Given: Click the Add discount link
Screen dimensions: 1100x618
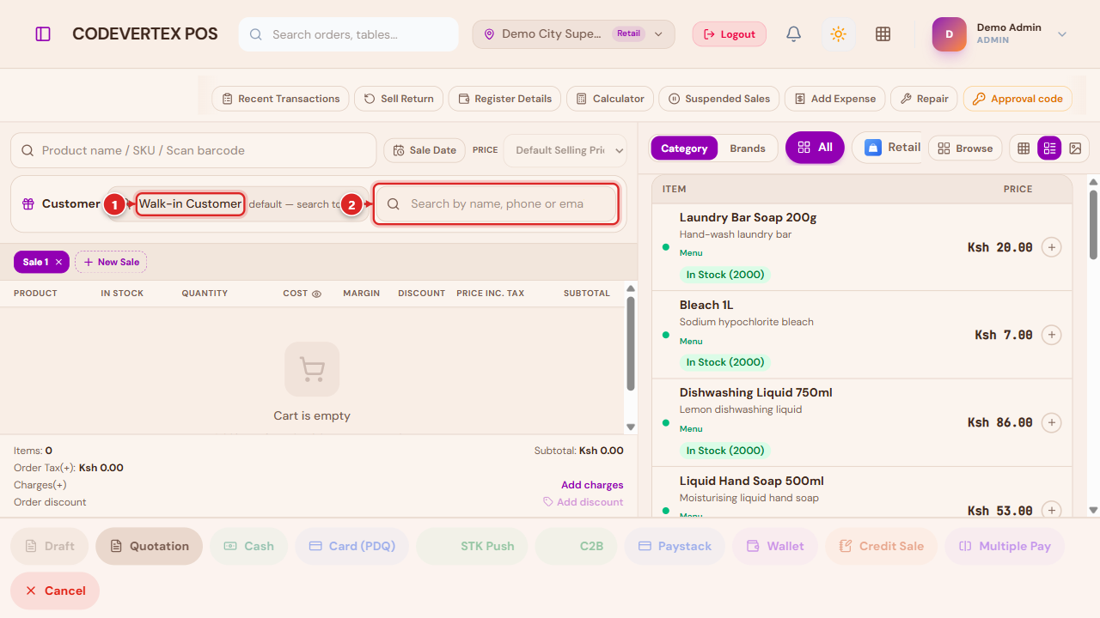Looking at the screenshot, I should [584, 502].
